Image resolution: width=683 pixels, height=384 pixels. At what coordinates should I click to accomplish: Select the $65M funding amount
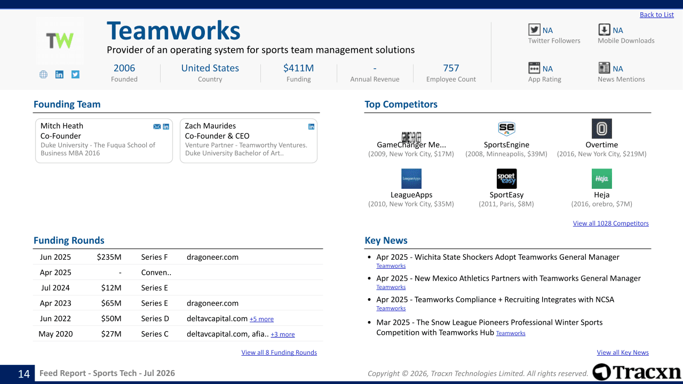[x=111, y=303]
